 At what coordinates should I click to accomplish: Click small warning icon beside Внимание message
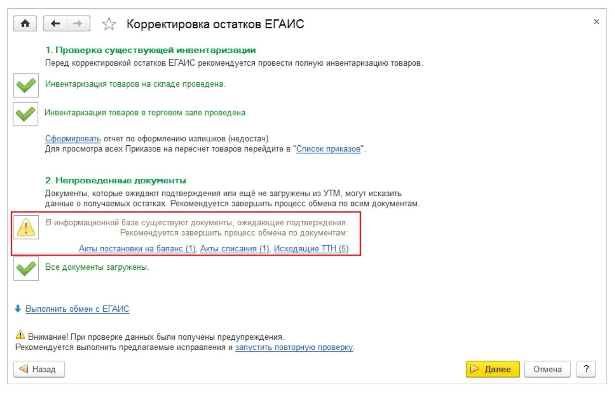tap(20, 335)
